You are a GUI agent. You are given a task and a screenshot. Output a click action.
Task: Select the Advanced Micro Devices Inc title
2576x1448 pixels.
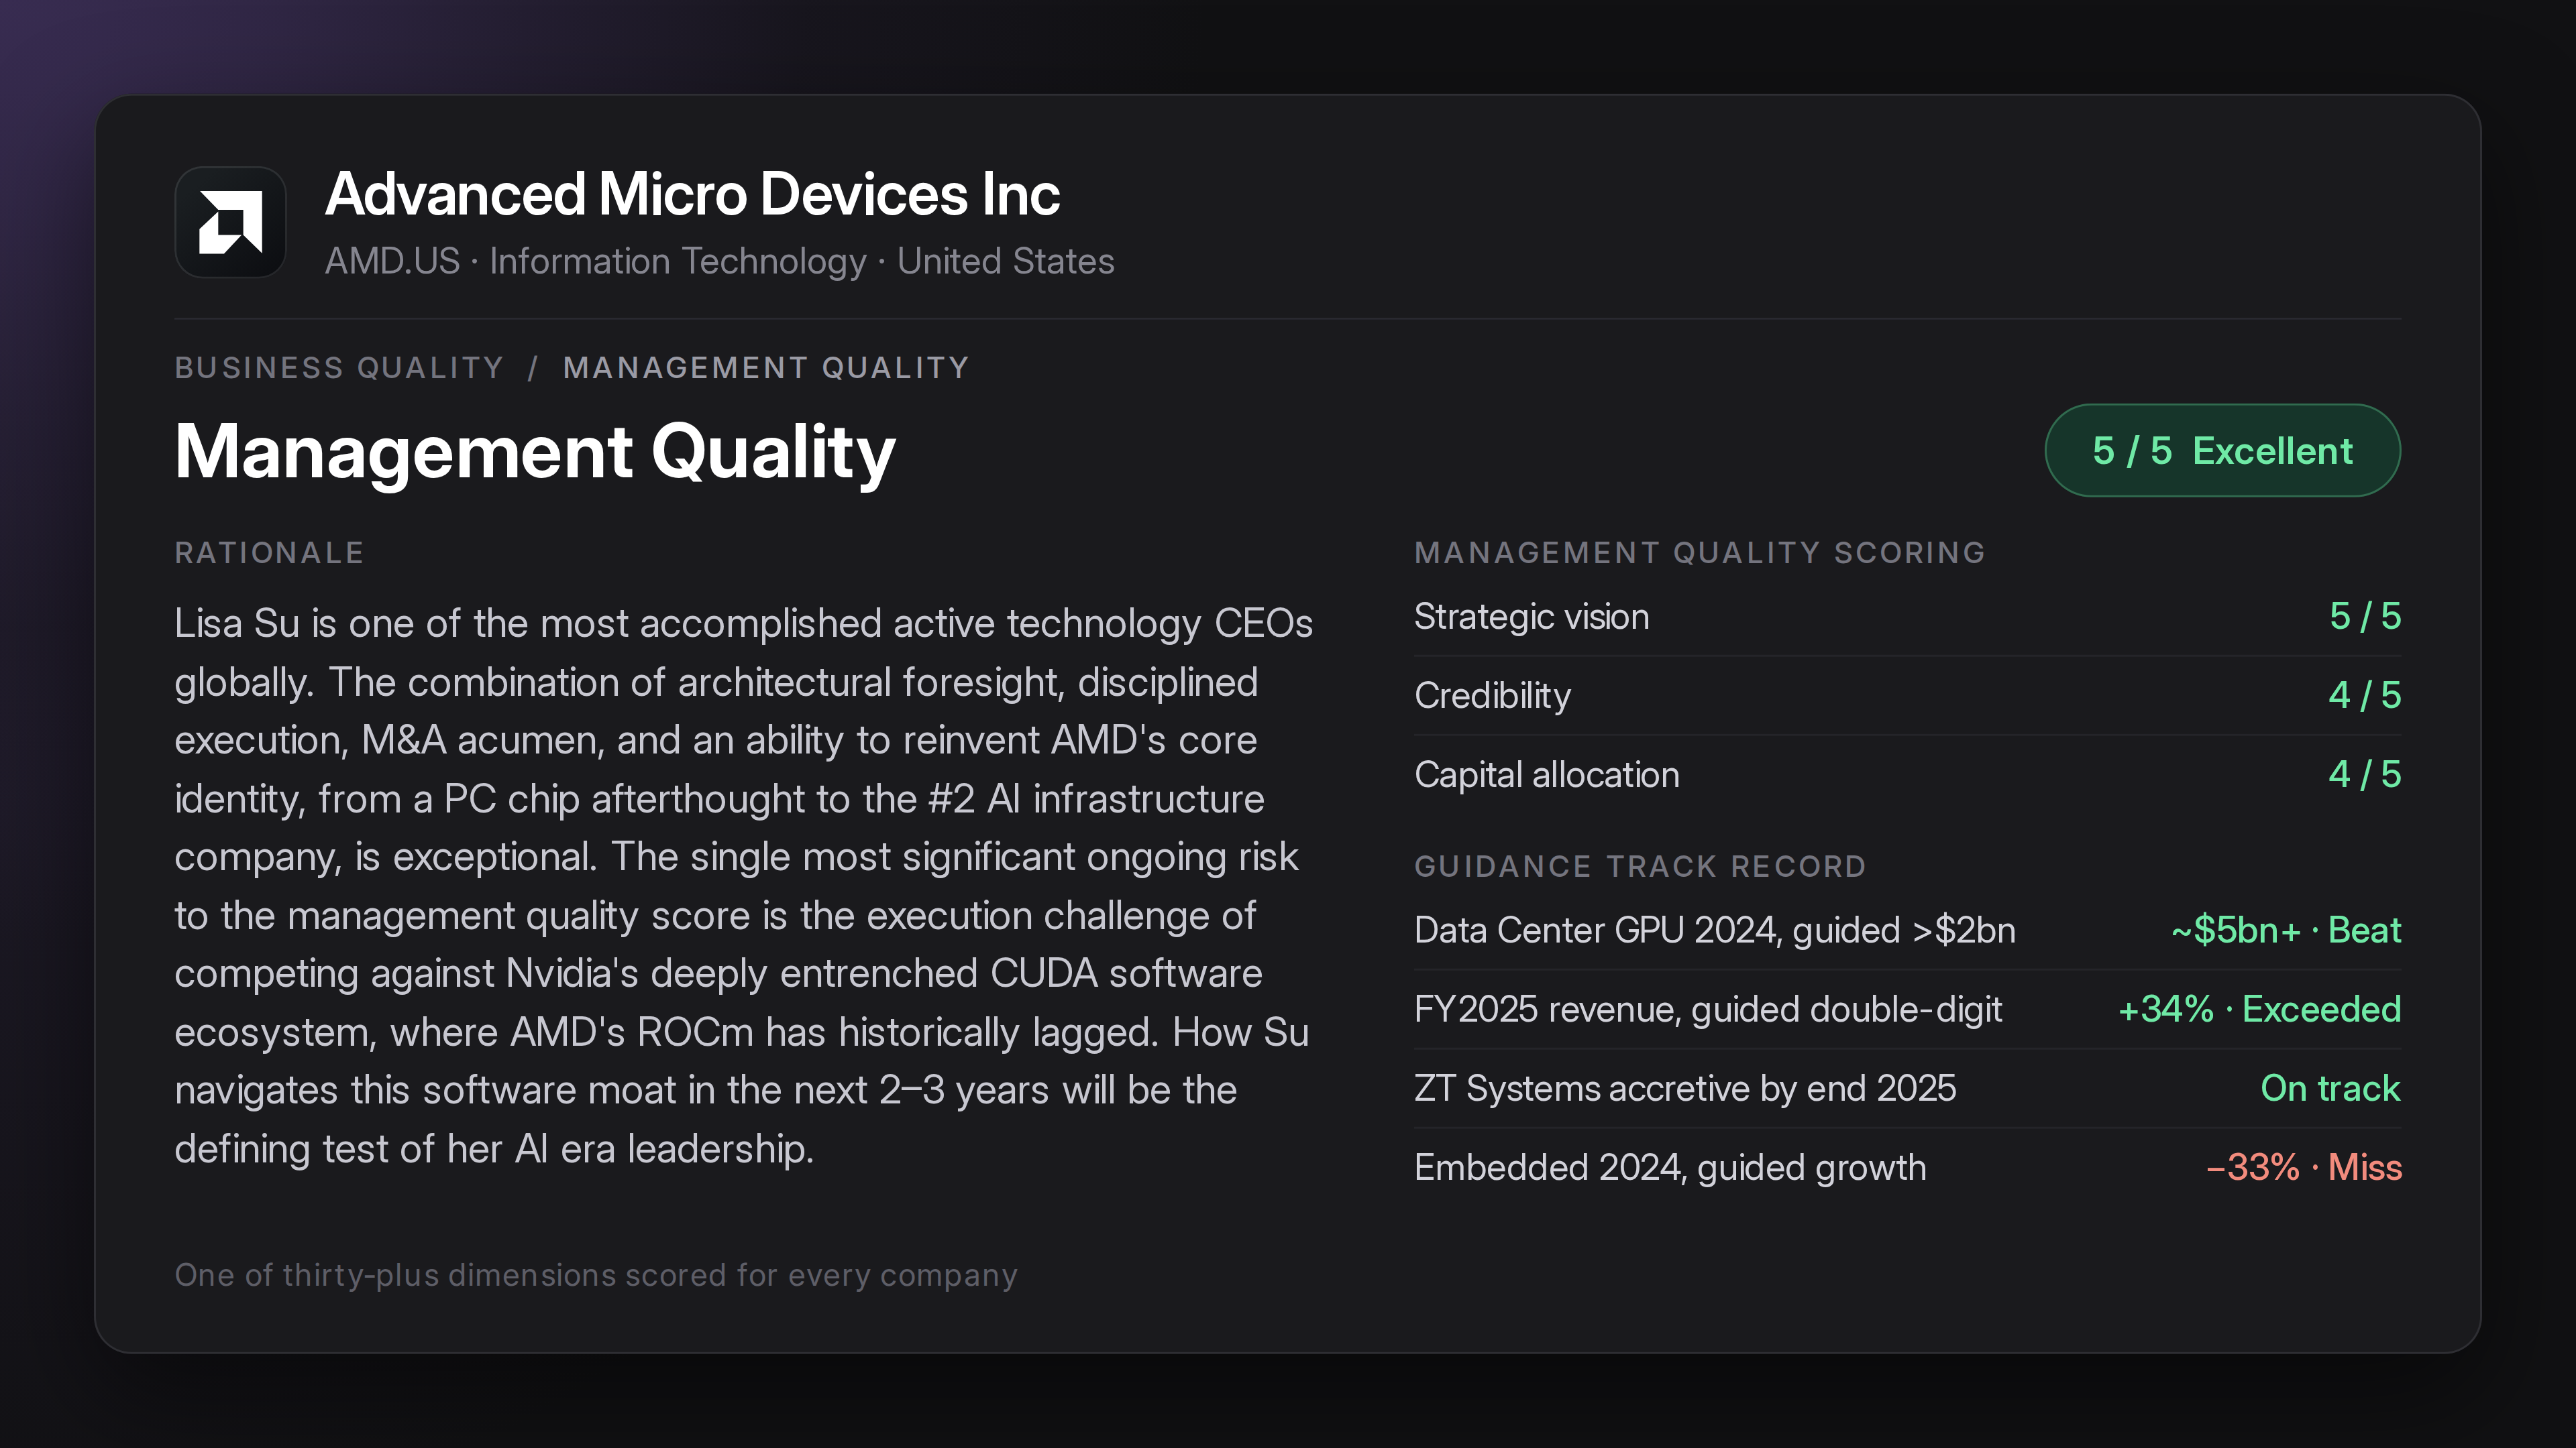click(x=692, y=194)
